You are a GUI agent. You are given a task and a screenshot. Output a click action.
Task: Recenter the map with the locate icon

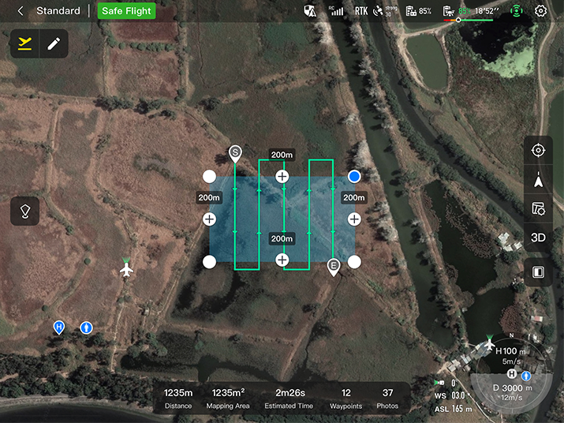pyautogui.click(x=538, y=151)
